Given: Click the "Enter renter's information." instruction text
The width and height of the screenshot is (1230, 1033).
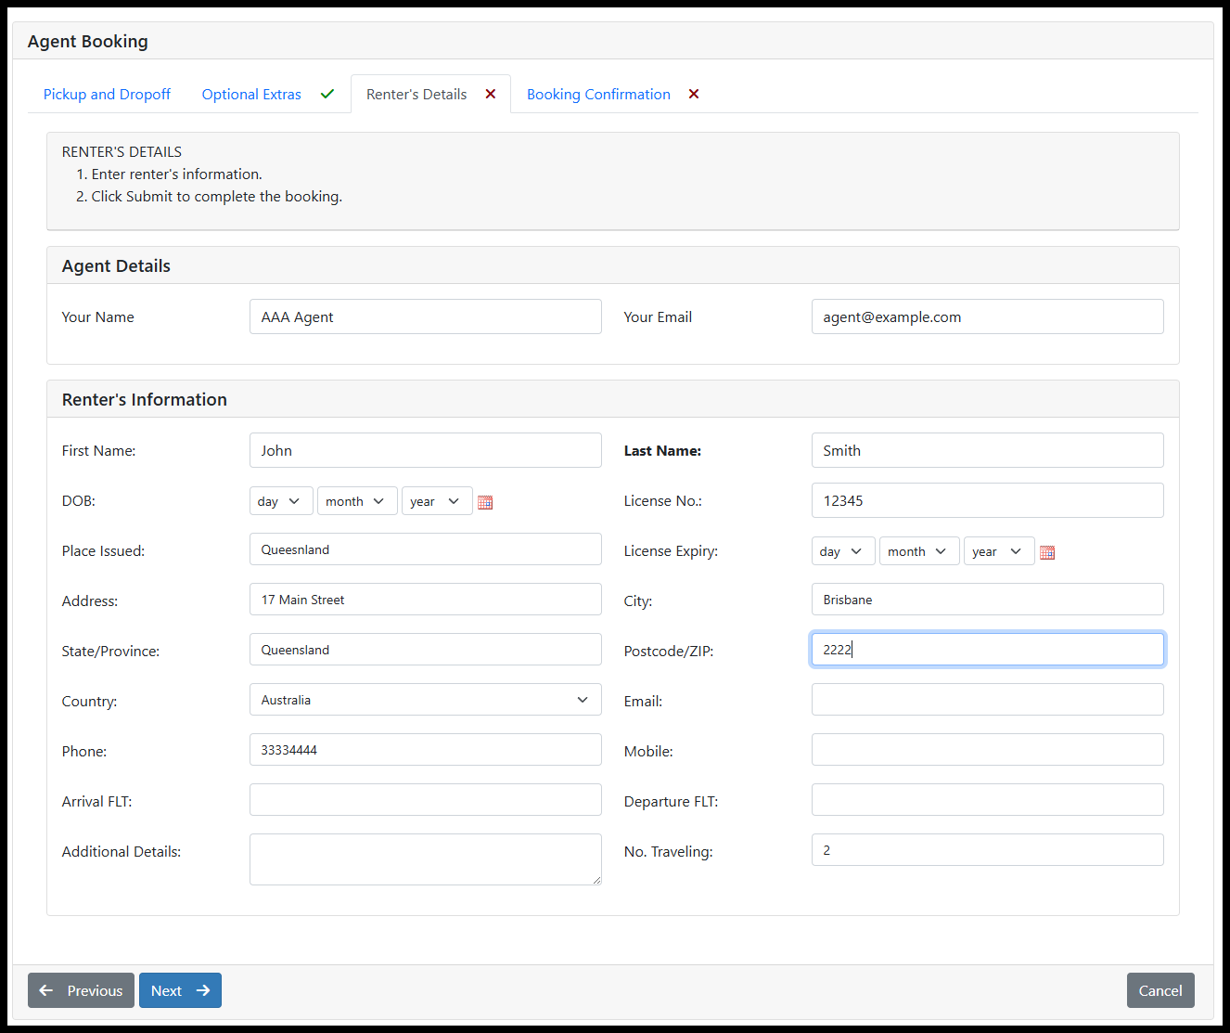Looking at the screenshot, I should coord(177,174).
